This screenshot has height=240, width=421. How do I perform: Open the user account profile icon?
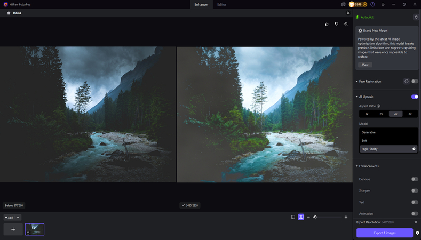click(372, 5)
